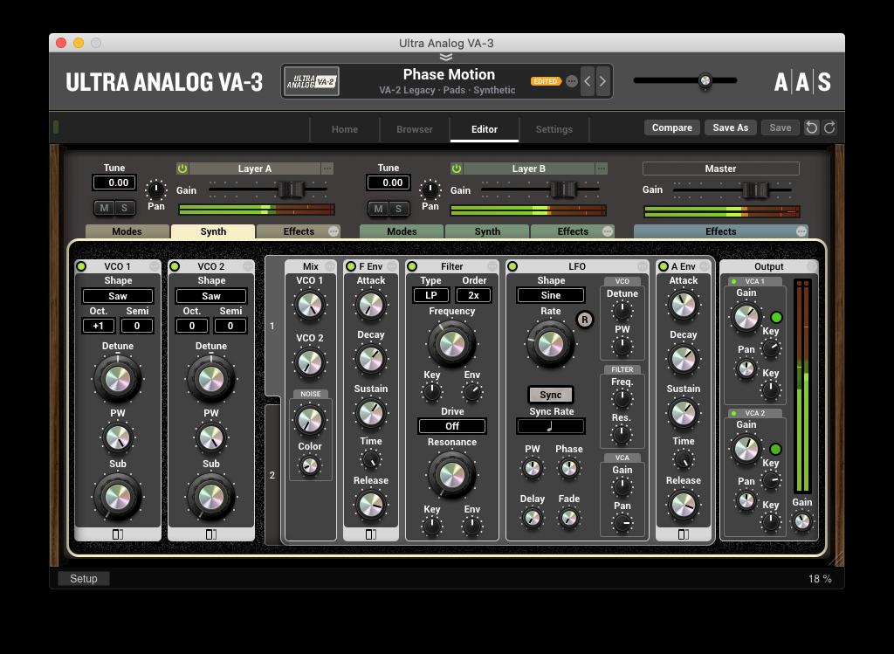This screenshot has height=654, width=894.
Task: Open LFO module options icon
Action: pyautogui.click(x=643, y=266)
